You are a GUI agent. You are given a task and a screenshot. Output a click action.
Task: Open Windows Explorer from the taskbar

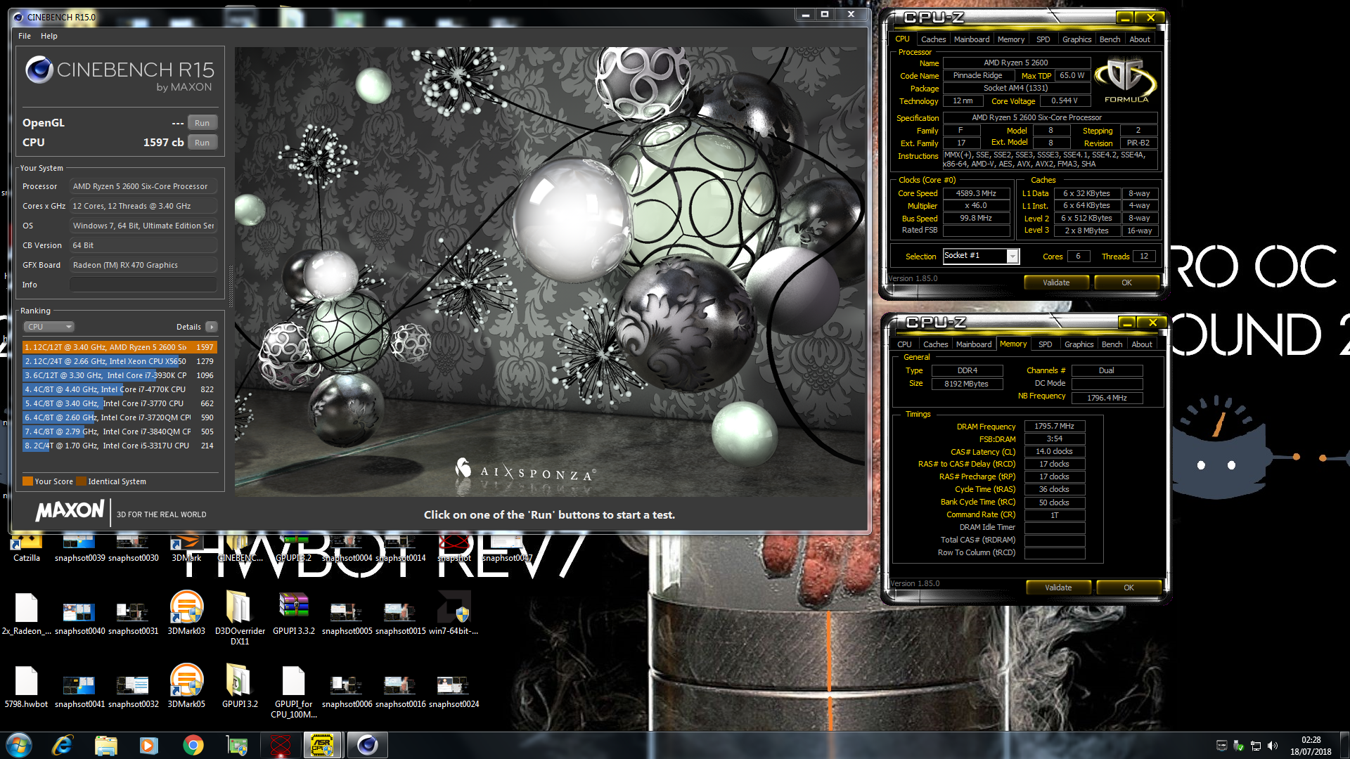(x=105, y=745)
